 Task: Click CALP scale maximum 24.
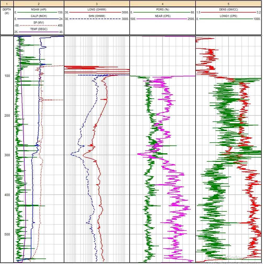61,19
